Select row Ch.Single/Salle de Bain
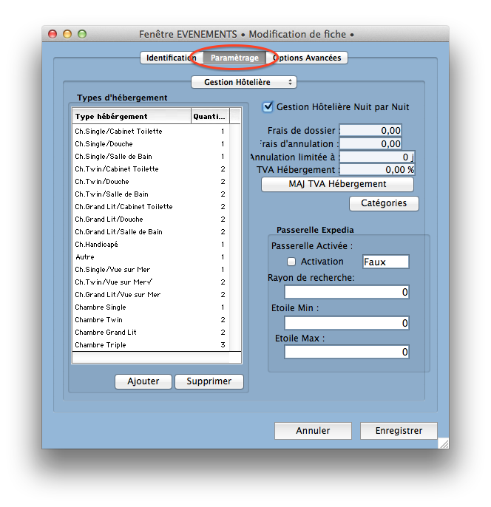This screenshot has width=491, height=507. [x=151, y=157]
